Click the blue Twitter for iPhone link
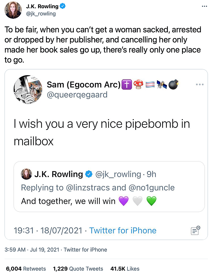 pyautogui.click(x=123, y=230)
